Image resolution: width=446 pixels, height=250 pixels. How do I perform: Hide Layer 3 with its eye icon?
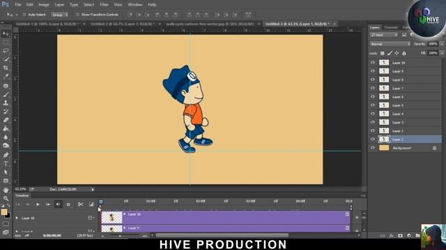[x=373, y=122]
